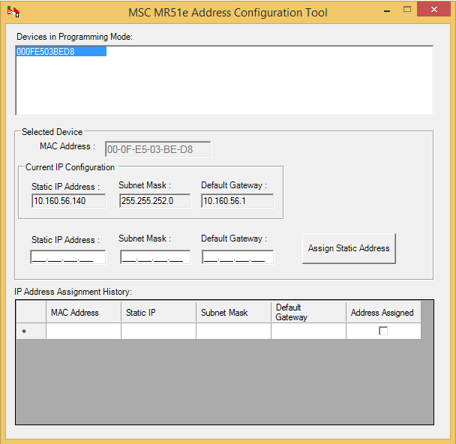The image size is (456, 444).
Task: Click the Address Assigned column header
Action: pyautogui.click(x=382, y=312)
